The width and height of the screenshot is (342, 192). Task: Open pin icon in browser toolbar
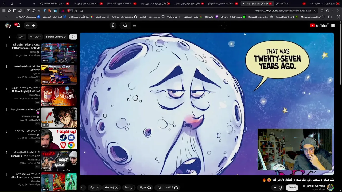9,11
